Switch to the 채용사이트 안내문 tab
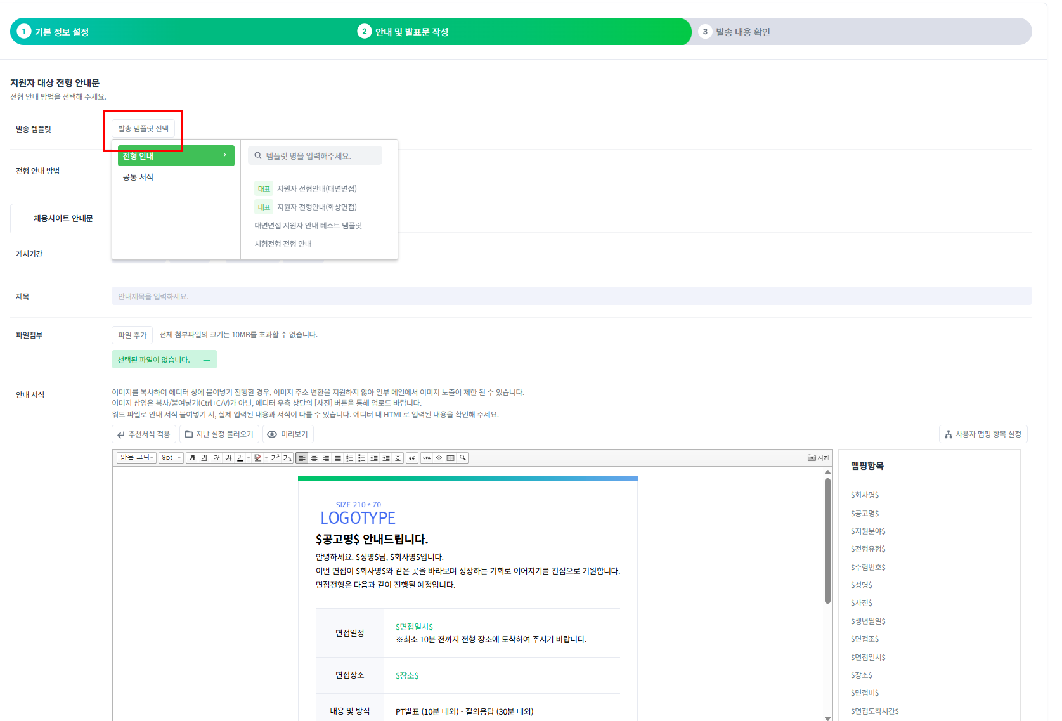 point(63,219)
